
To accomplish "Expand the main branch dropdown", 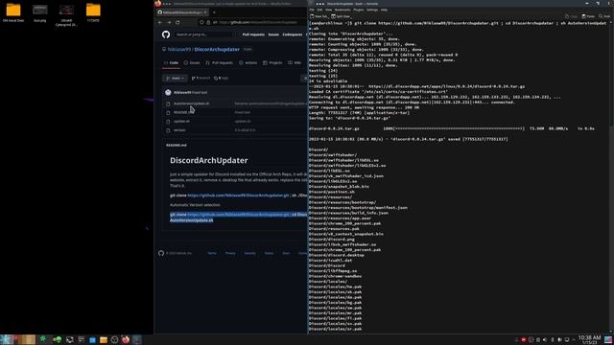I will (175, 79).
